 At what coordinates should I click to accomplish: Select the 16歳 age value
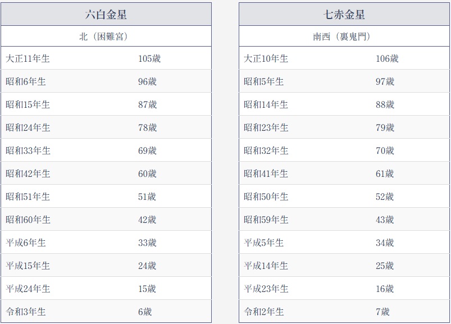pyautogui.click(x=385, y=289)
